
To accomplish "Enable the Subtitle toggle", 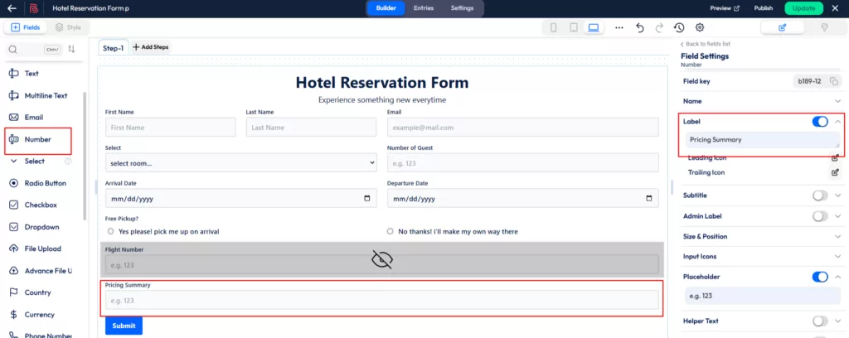I will click(820, 196).
